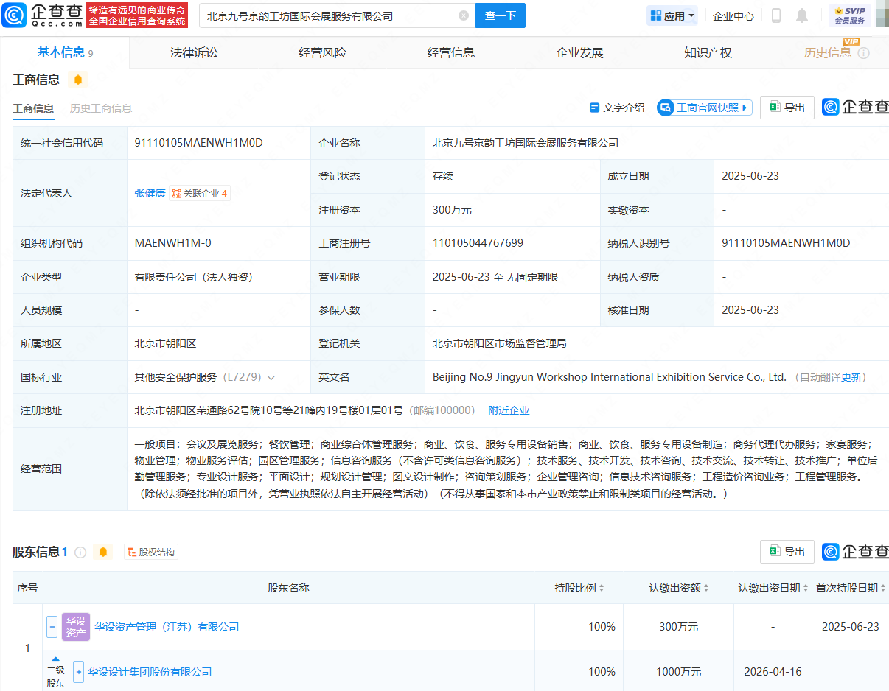Clear the search box with the X icon
889x691 pixels.
[463, 15]
